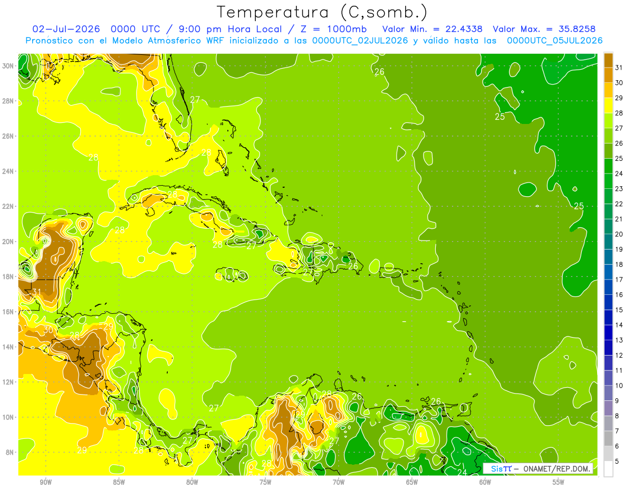Click the "0000UTC_02JUL2026" initialization time

(x=360, y=40)
